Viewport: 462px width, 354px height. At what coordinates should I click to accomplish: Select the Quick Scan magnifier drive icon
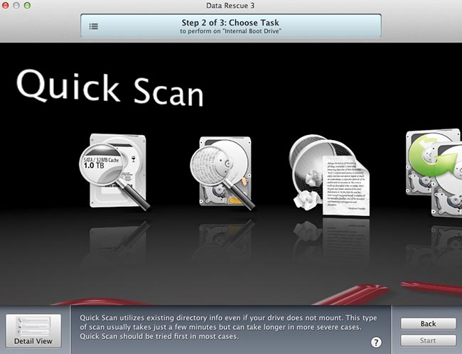tap(115, 171)
